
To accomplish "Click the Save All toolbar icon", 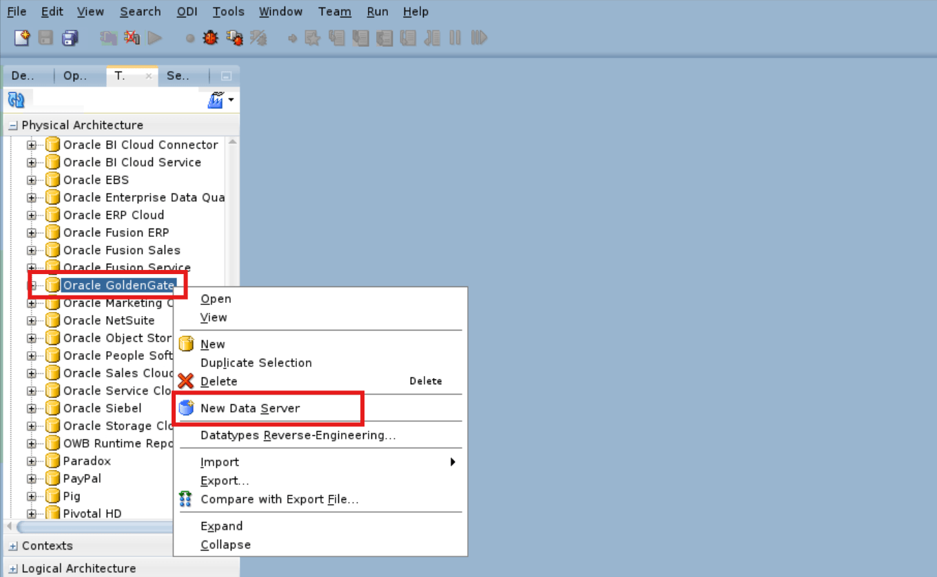I will (x=70, y=37).
